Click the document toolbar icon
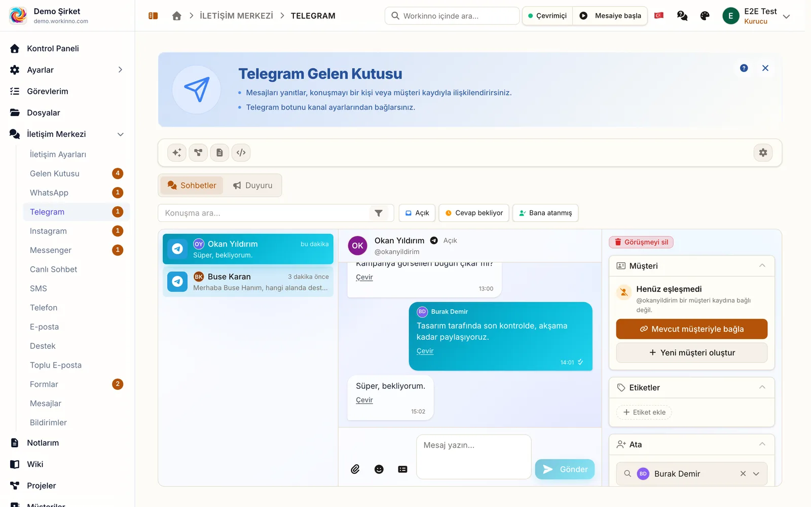The image size is (811, 507). point(219,153)
